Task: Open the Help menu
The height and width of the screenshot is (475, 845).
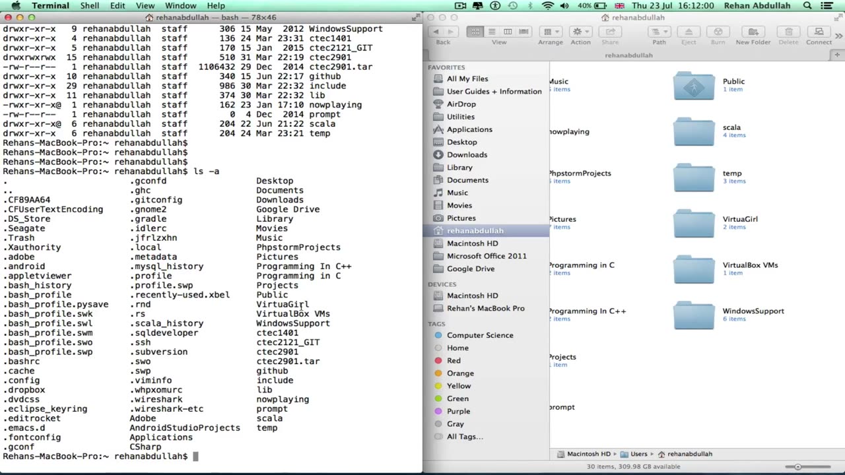Action: pos(216,6)
